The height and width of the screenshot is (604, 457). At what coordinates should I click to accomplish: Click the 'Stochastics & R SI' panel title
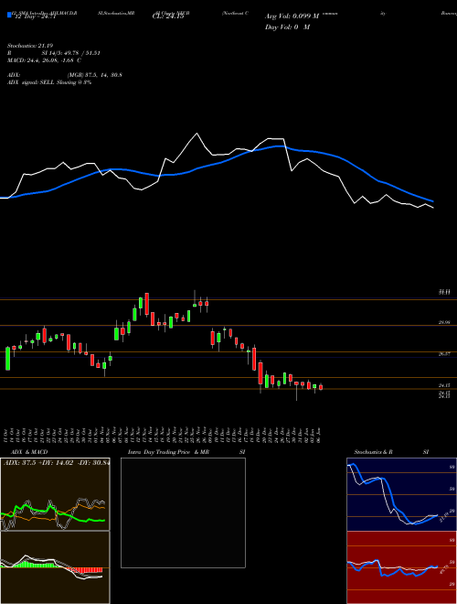(391, 452)
